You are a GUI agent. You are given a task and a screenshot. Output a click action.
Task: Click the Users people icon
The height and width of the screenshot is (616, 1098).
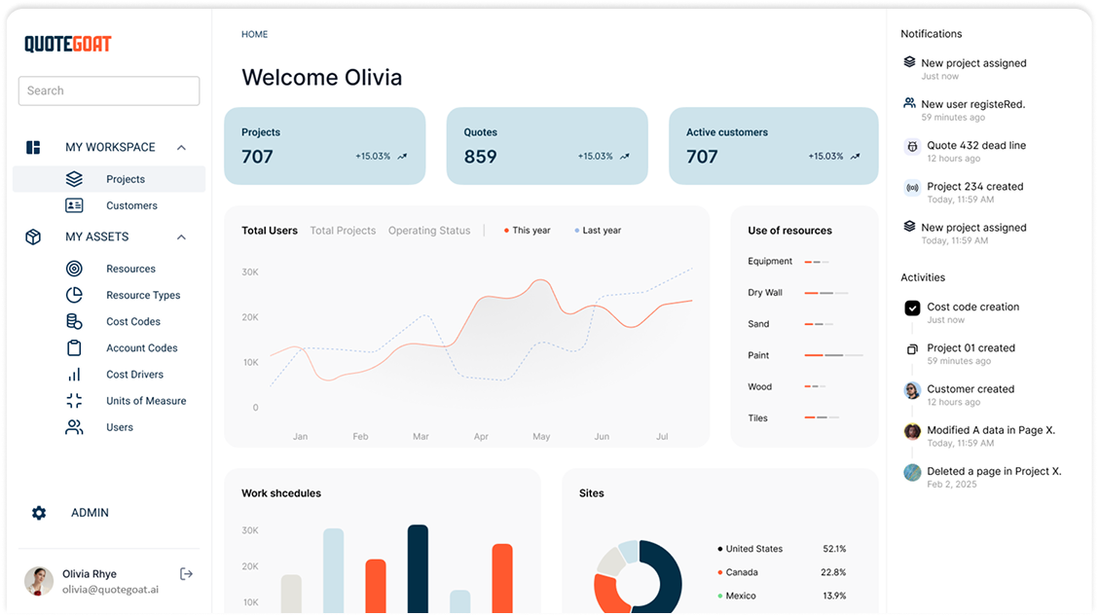(x=74, y=427)
